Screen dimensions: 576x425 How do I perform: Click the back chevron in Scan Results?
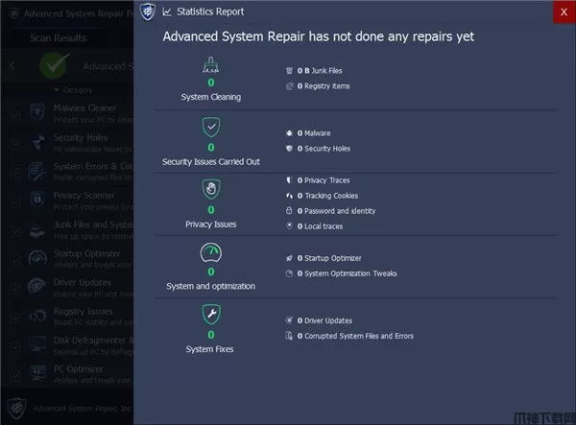point(12,66)
